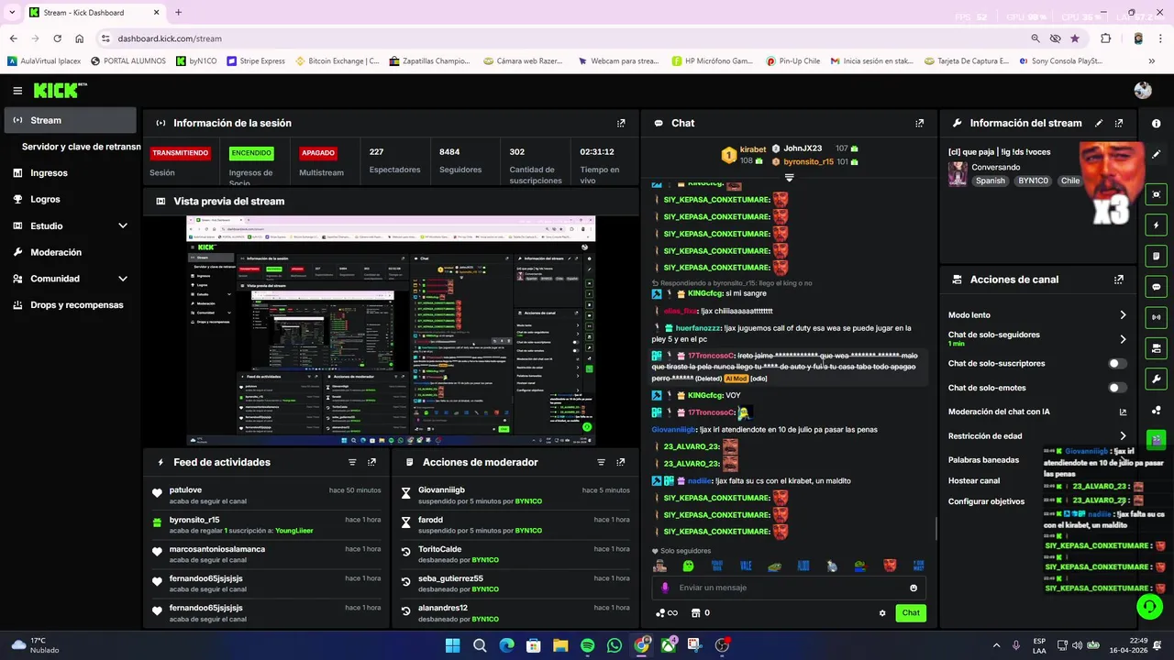Open the Modo lento options arrow
Image resolution: width=1174 pixels, height=660 pixels.
[x=1123, y=315]
